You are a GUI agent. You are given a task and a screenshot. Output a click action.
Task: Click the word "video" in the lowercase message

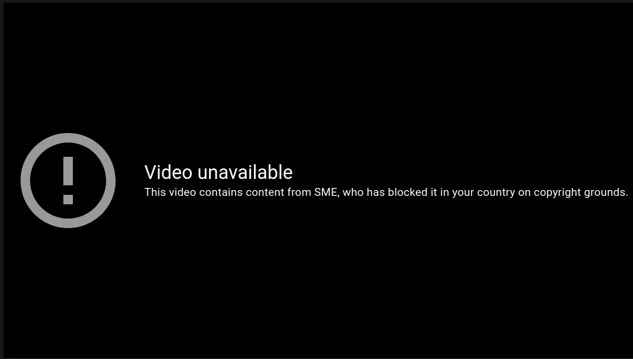click(182, 192)
